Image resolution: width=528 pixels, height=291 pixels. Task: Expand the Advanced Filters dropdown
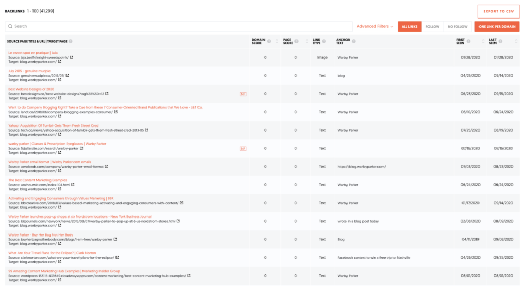click(375, 26)
